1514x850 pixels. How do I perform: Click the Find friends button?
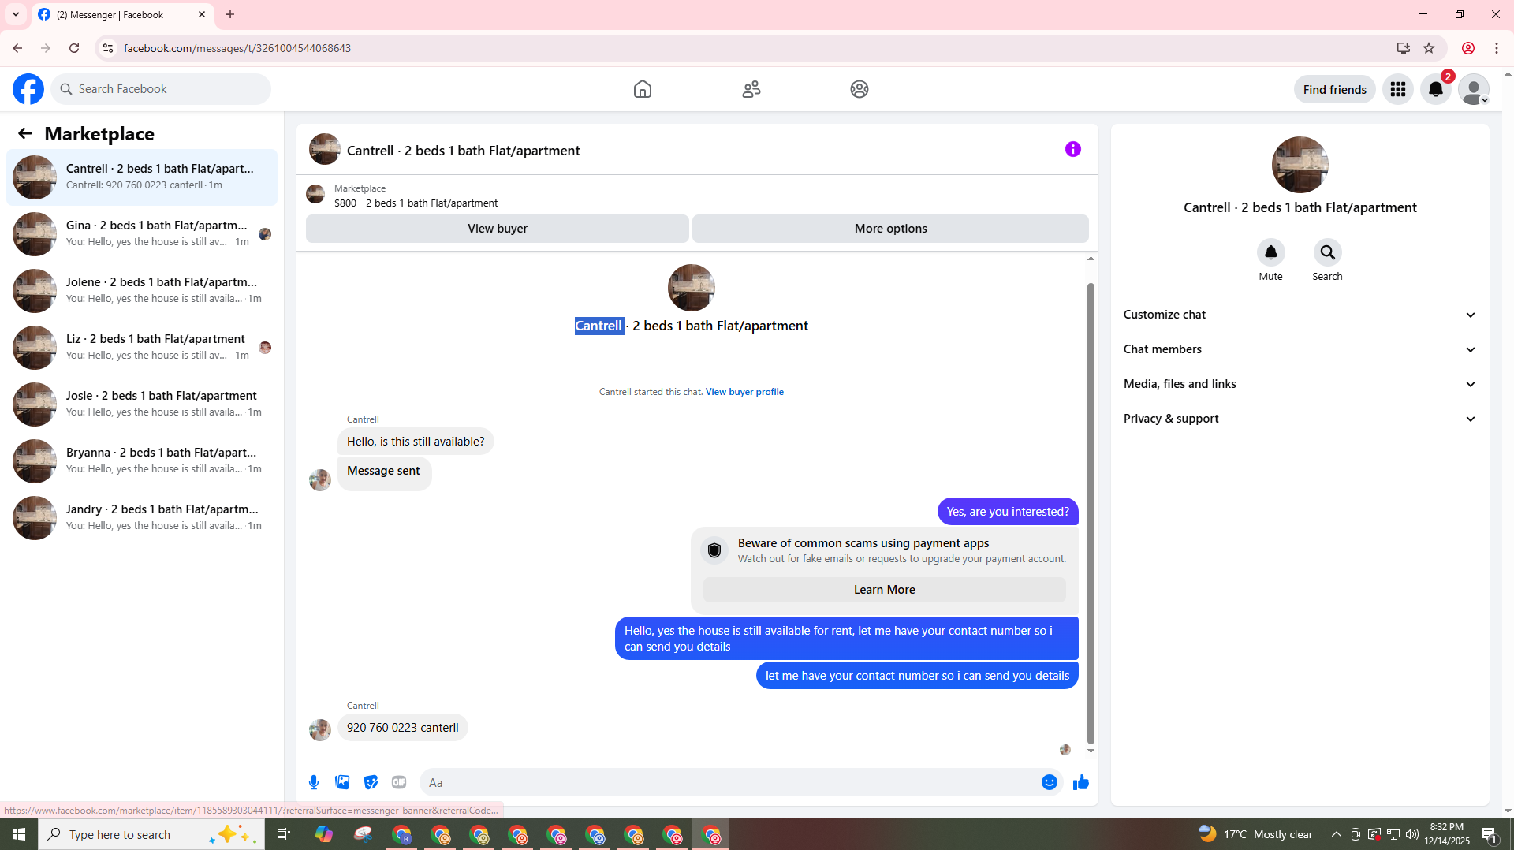pyautogui.click(x=1334, y=89)
